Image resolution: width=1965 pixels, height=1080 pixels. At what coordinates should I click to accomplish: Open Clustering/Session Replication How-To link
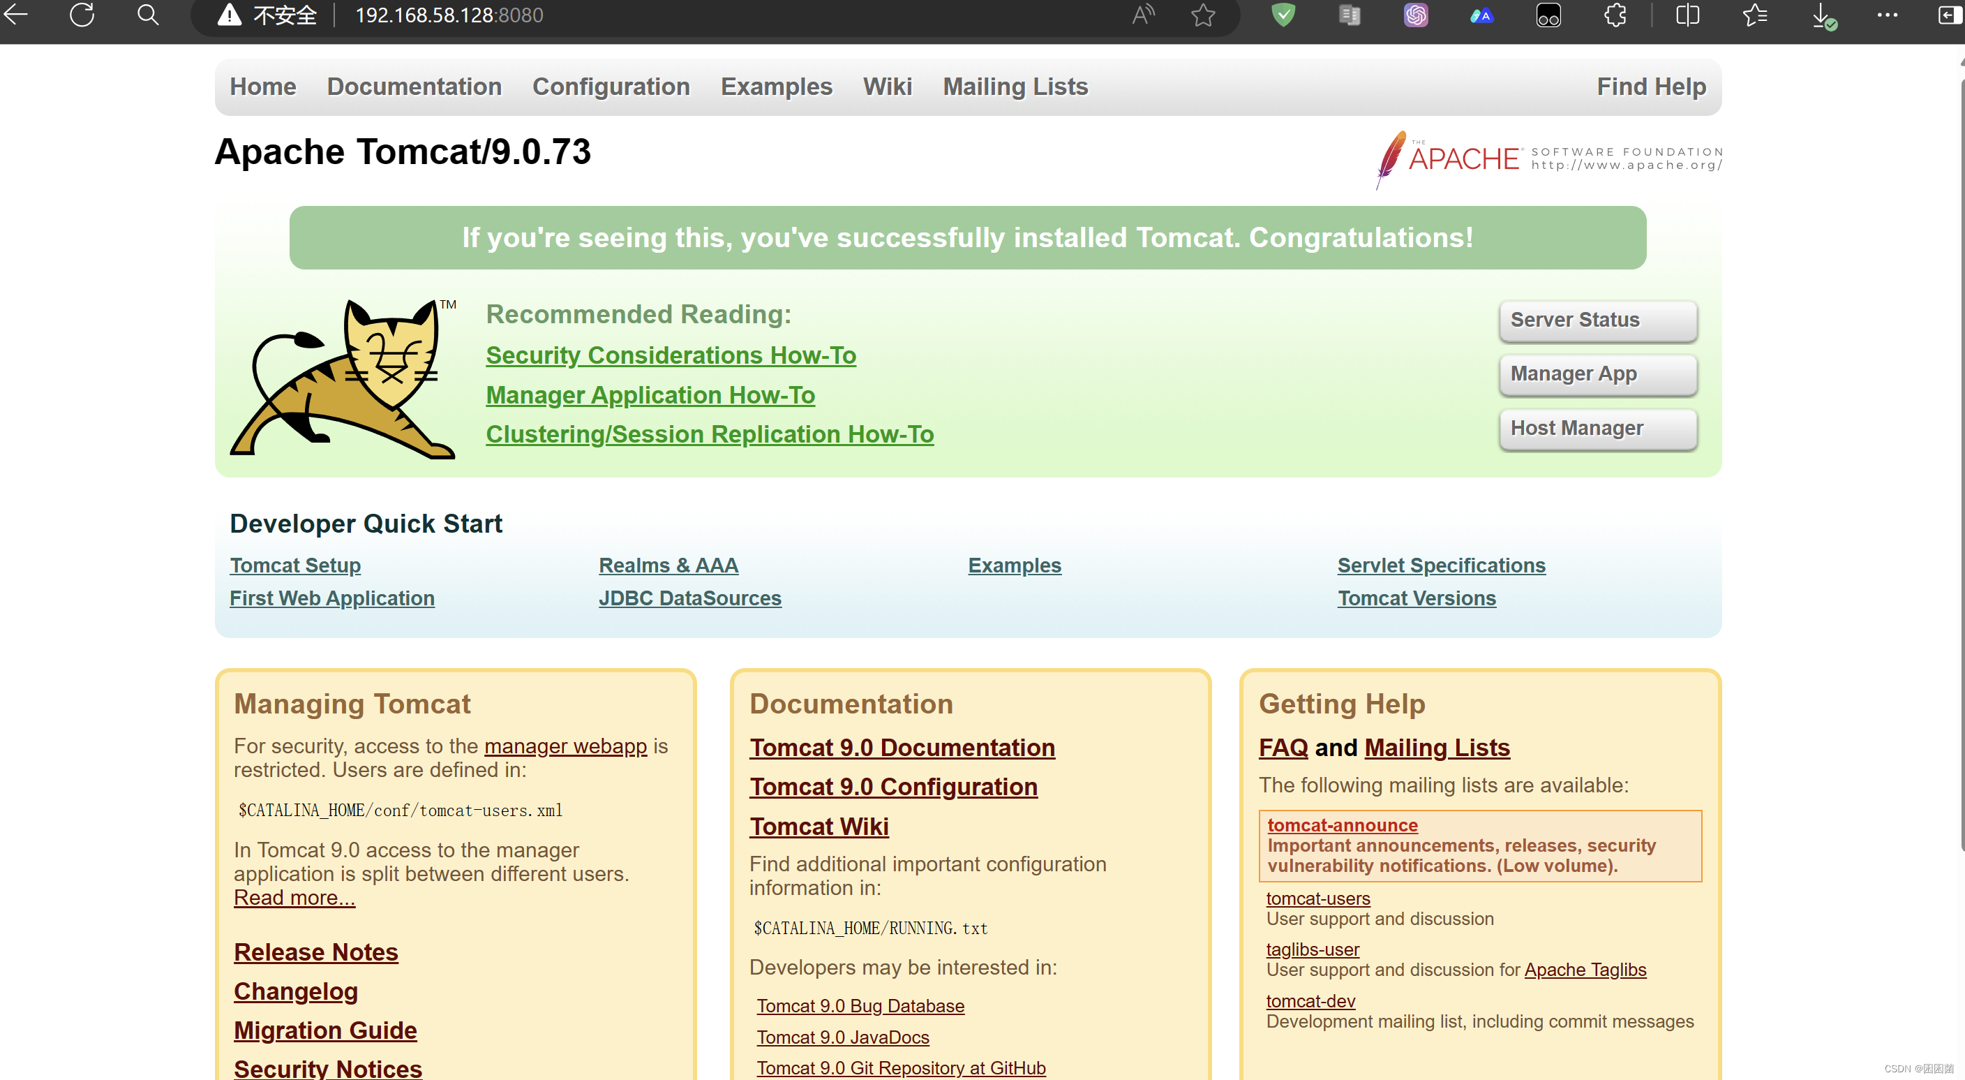tap(710, 434)
